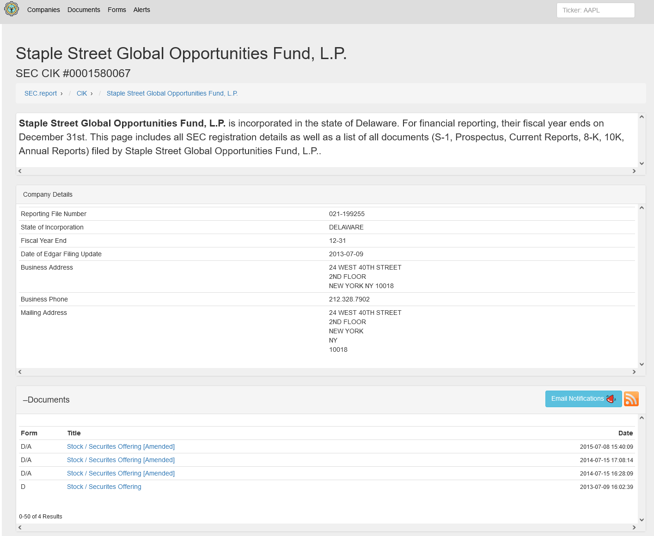Click the description box scroll right arrow
The height and width of the screenshot is (536, 654).
(x=634, y=171)
